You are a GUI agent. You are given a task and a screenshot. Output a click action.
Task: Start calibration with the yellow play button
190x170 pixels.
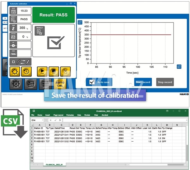click(42, 72)
